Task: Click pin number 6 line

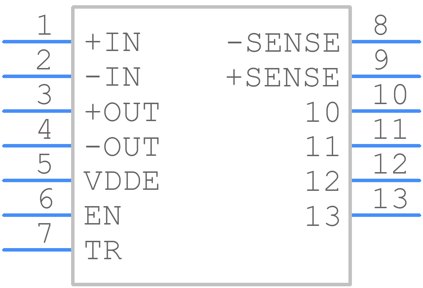Action: [x=37, y=215]
